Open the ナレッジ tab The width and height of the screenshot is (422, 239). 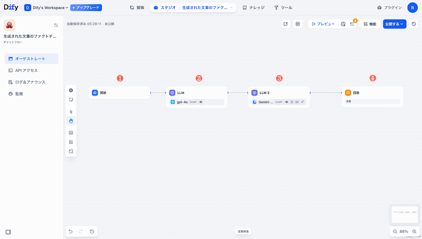[x=253, y=8]
